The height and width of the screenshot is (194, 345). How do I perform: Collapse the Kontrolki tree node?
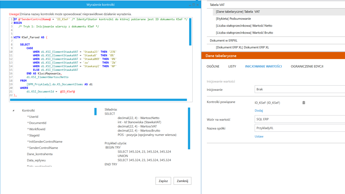13,110
